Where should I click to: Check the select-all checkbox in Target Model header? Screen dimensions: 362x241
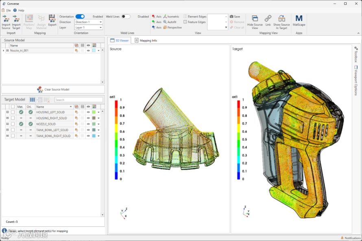(x=13, y=106)
